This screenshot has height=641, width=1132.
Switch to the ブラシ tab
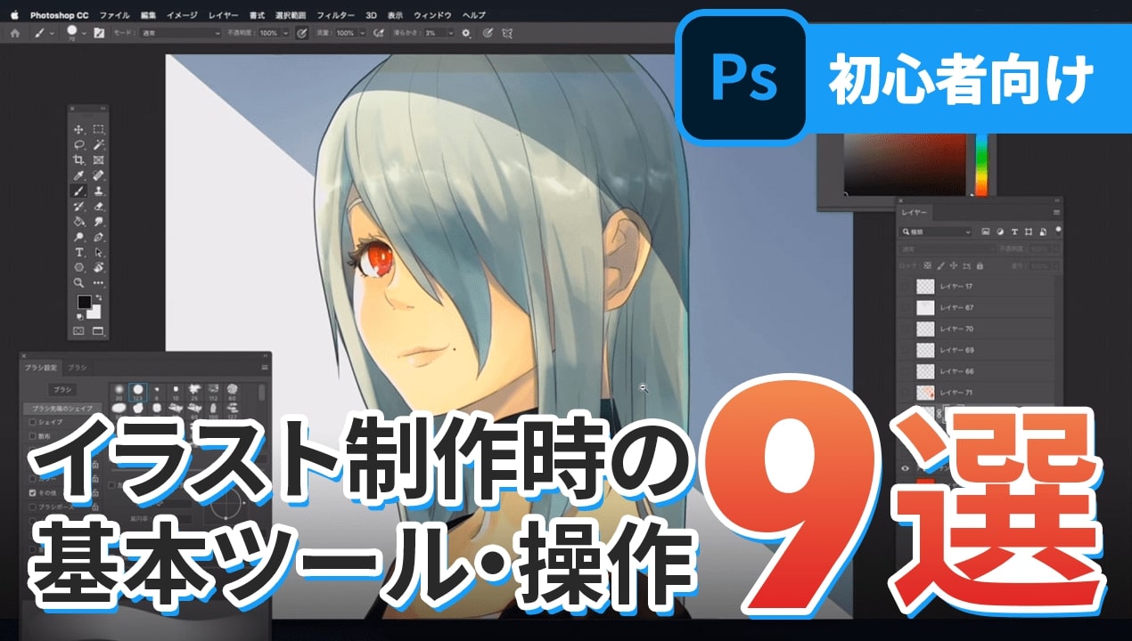(78, 367)
